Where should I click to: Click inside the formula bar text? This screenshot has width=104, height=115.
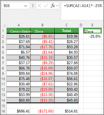(83, 6)
